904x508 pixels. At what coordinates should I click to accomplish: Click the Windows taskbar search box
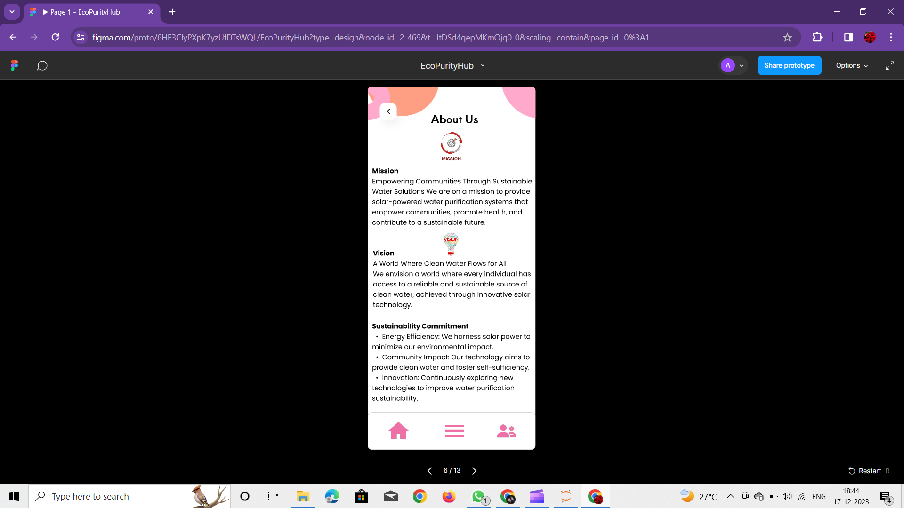pyautogui.click(x=118, y=496)
